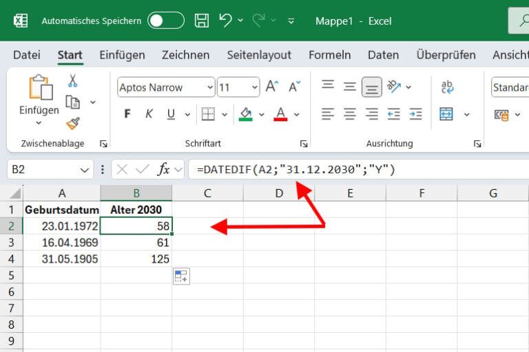Click the Name Box showing B2
The image size is (529, 352).
(x=50, y=169)
